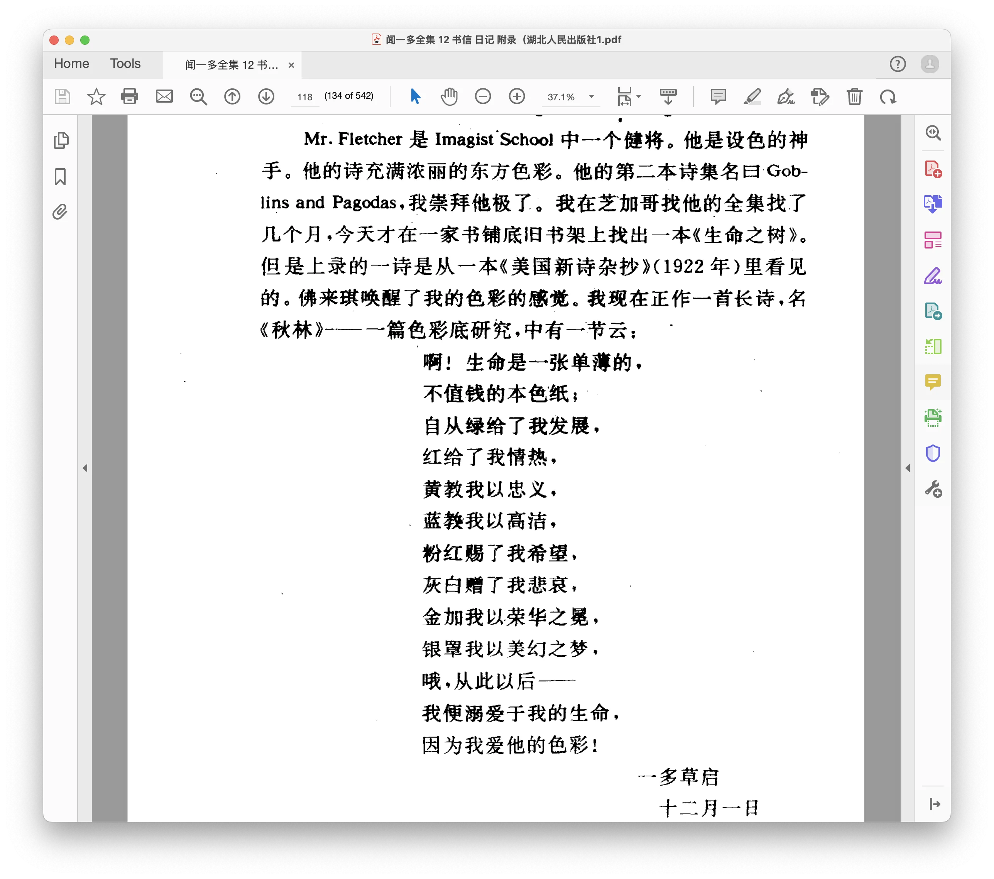Select the Hand tool for panning
The width and height of the screenshot is (994, 879).
(x=448, y=97)
